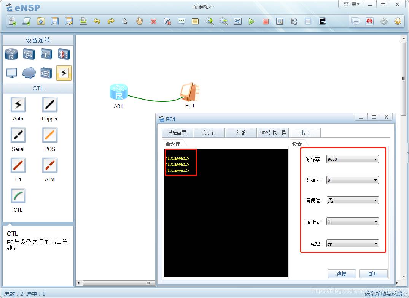
Task: Expand the 波特率 baud rate dropdown
Action: [x=352, y=159]
